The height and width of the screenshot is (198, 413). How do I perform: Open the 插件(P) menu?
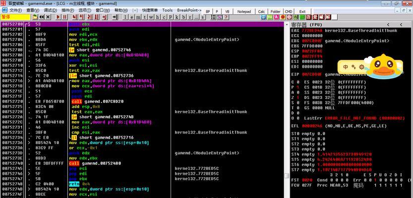coord(68,10)
